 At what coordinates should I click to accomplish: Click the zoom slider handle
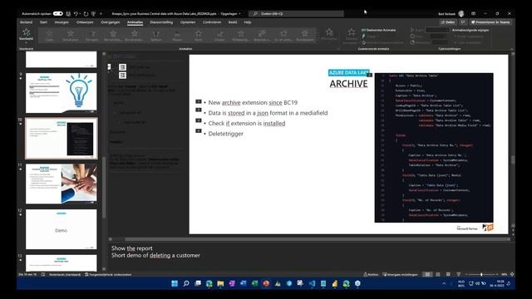point(481,274)
